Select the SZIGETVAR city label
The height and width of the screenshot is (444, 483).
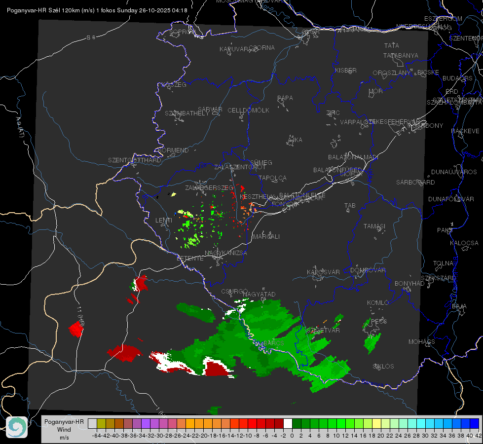click(x=323, y=330)
